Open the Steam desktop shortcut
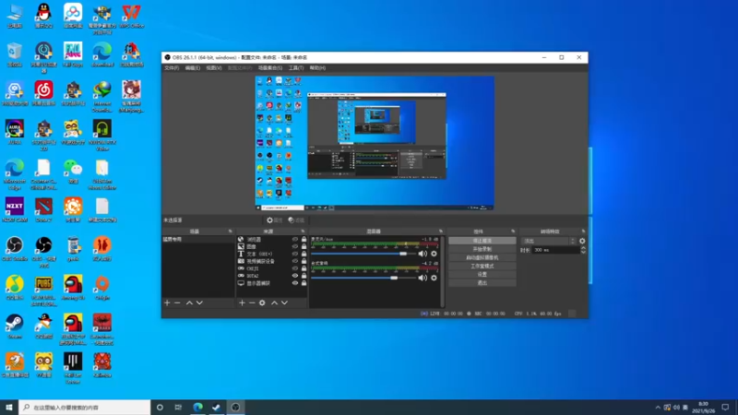Screen dimensions: 738x415 [x=15, y=326]
